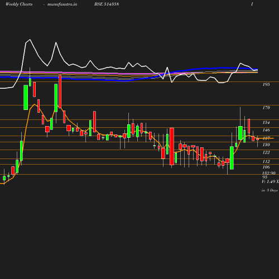Click the 195 price axis label
The image size is (279, 279).
click(x=266, y=84)
